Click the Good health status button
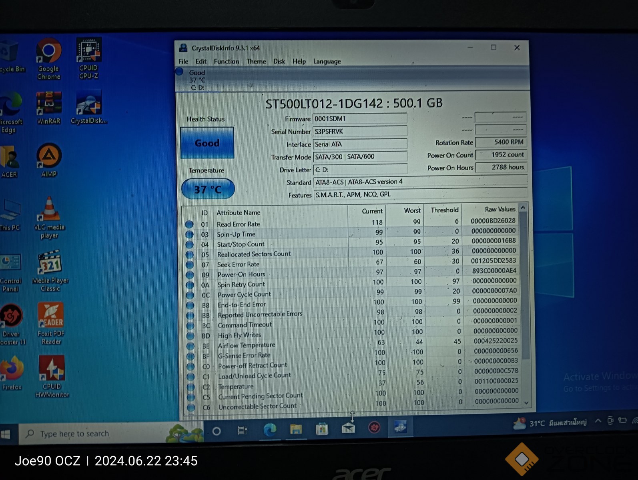 coord(207,143)
